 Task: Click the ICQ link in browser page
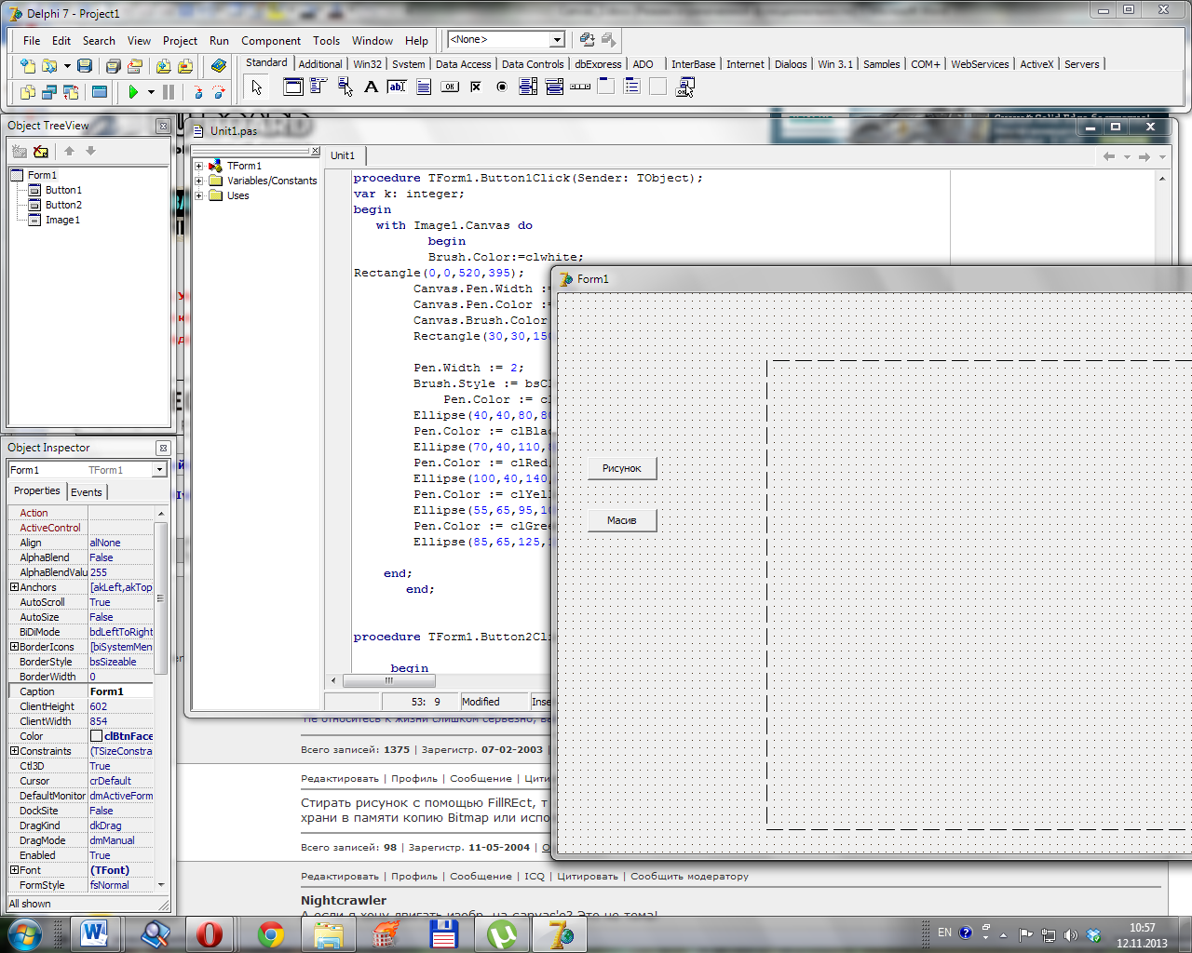point(535,876)
